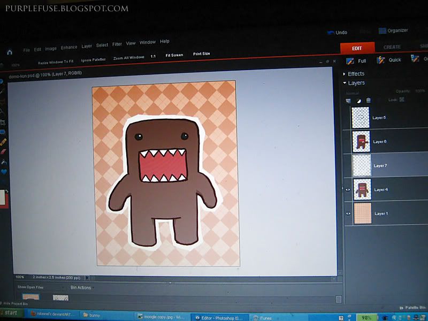Click the adjustment layer half-circle icon
The height and width of the screenshot is (321, 428).
point(358,100)
